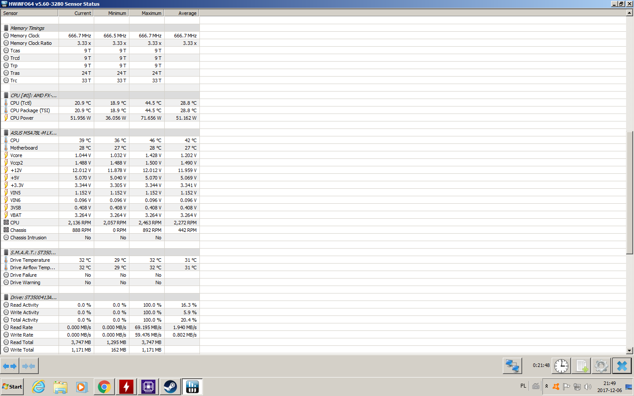Select the Drive: ST3500413A group header
This screenshot has width=634, height=396.
100,297
